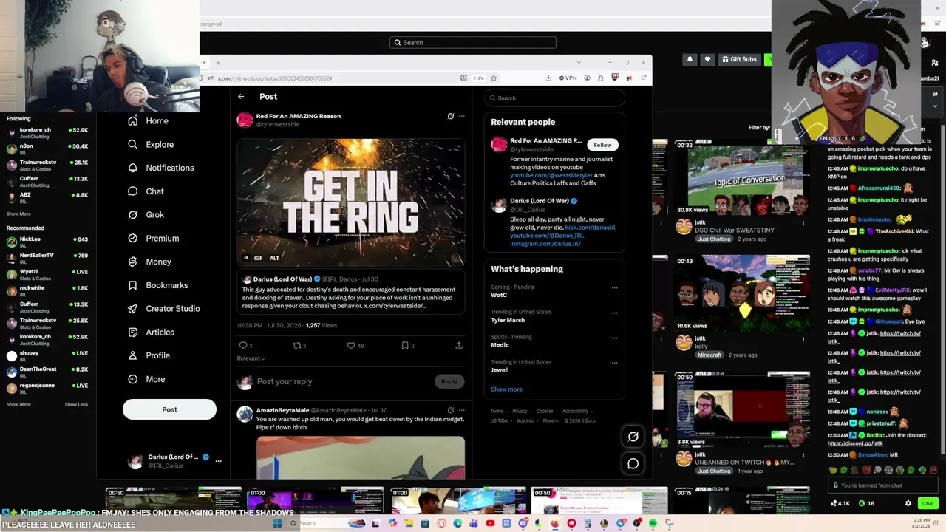Viewport: 946px width, 532px height.
Task: Open a new browser tab
Action: (218, 63)
